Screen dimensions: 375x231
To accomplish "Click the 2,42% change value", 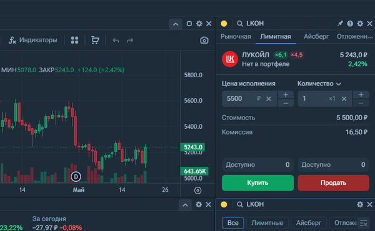I will tap(357, 64).
